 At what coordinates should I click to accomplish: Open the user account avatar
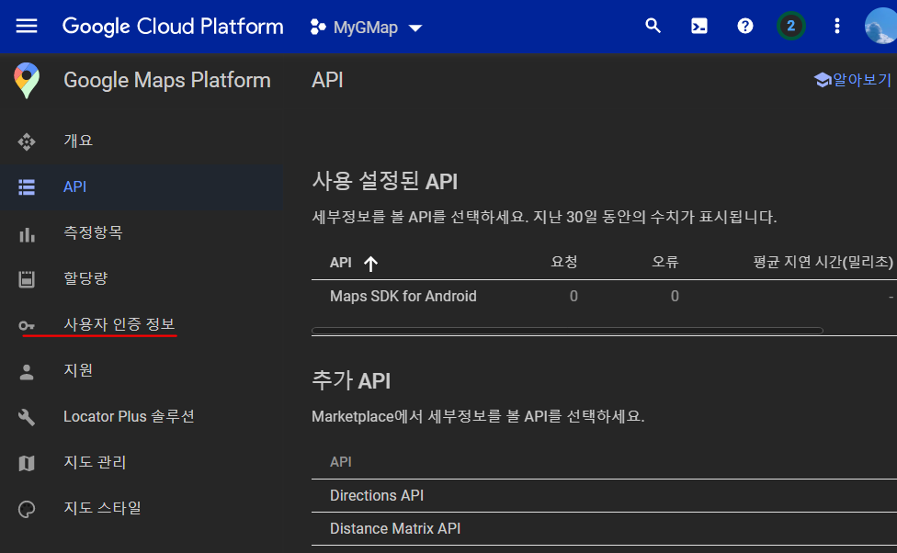coord(881,27)
